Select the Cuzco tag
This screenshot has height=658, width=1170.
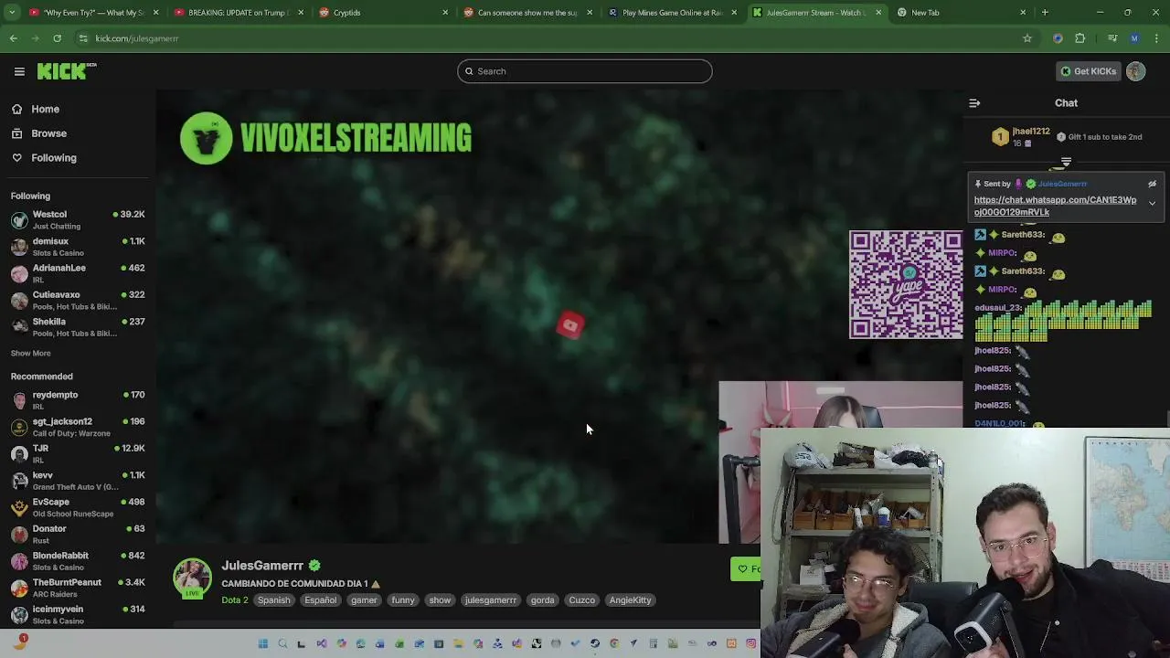[581, 600]
